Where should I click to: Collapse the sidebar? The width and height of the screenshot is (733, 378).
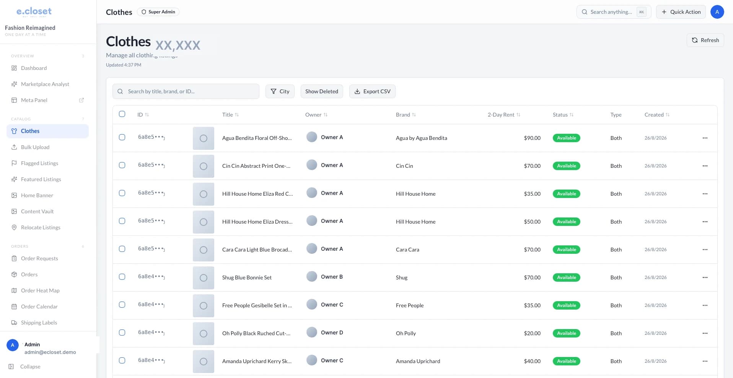click(x=24, y=367)
